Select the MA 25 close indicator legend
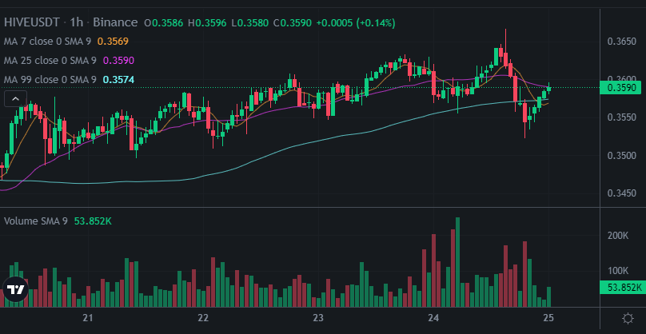This screenshot has height=334, width=646. click(x=52, y=61)
